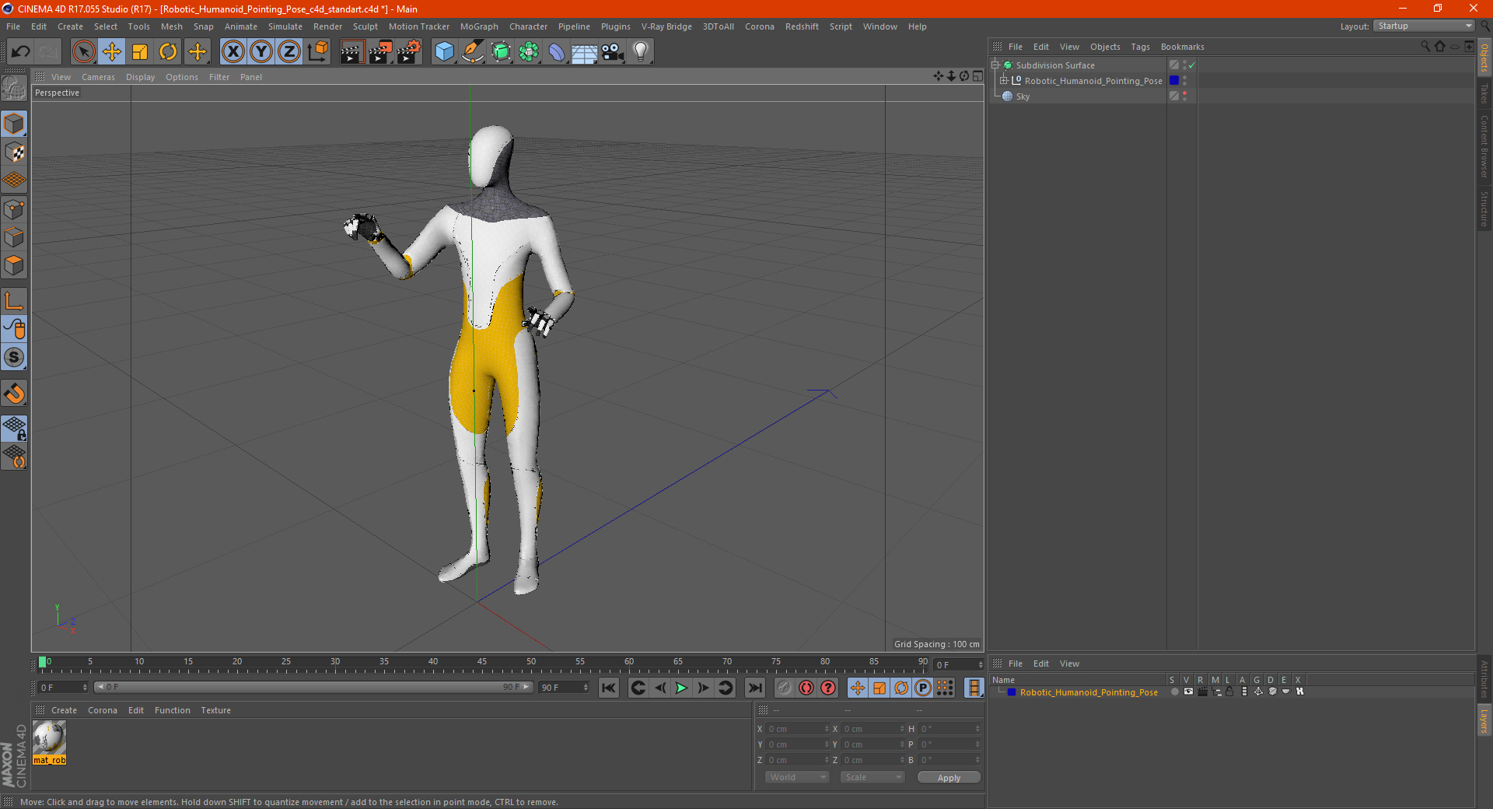Click the blue layer swatch of Robotic_Humanoid_Pointing_Pose object
1493x809 pixels.
pos(1174,80)
